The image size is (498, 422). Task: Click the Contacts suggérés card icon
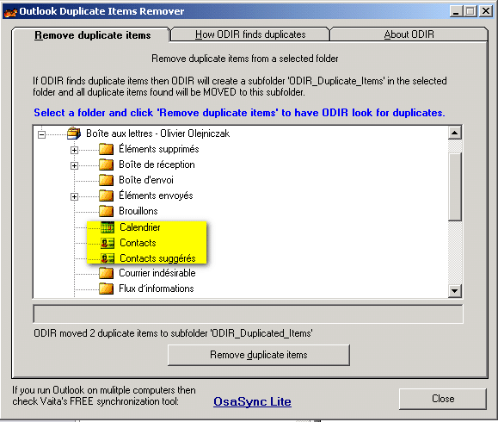click(x=108, y=258)
